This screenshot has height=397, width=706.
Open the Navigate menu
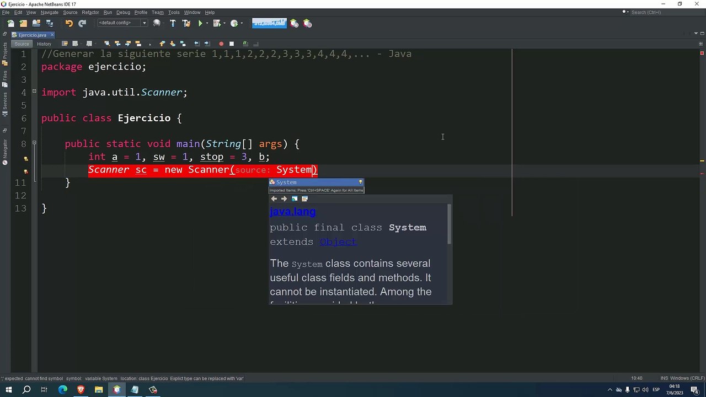pos(49,12)
